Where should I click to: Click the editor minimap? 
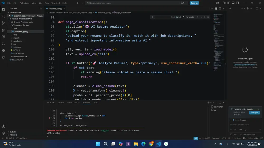219,42
